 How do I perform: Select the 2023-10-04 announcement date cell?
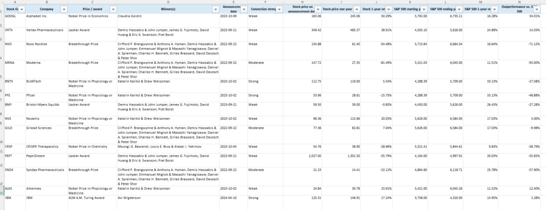(x=234, y=149)
